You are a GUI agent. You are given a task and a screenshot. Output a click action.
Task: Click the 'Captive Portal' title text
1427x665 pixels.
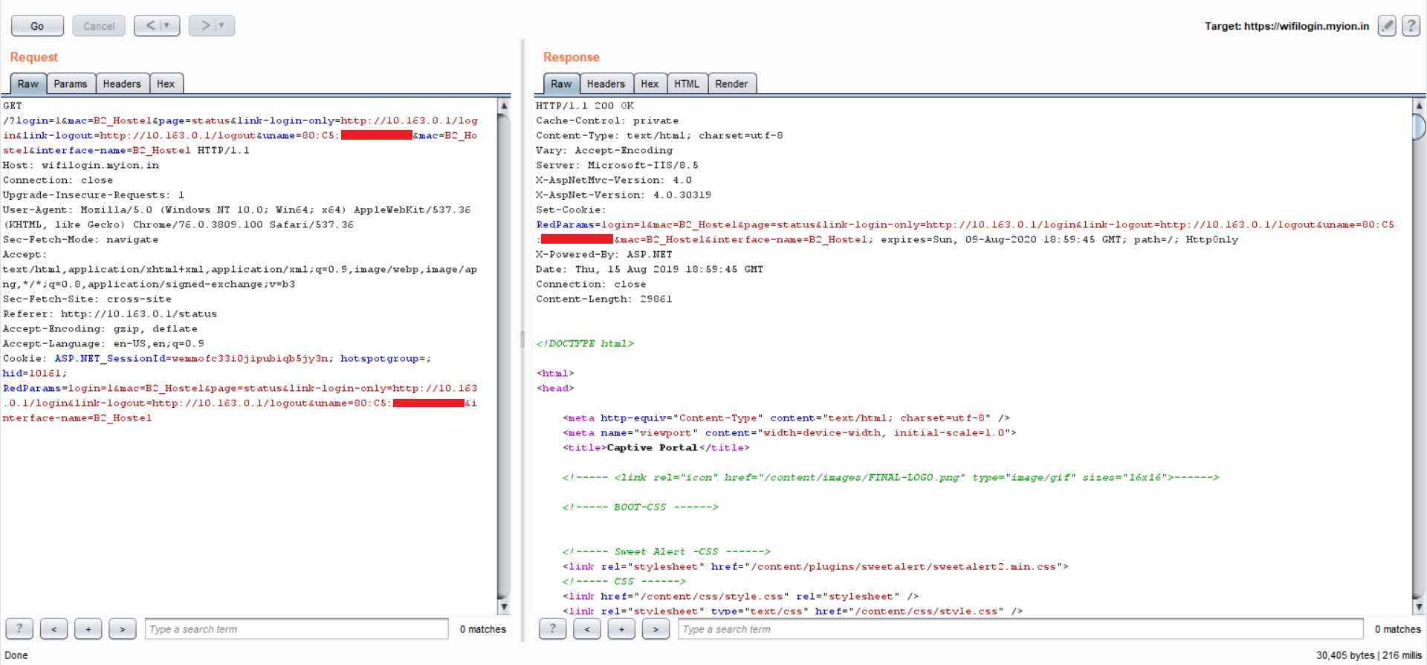[x=652, y=447]
